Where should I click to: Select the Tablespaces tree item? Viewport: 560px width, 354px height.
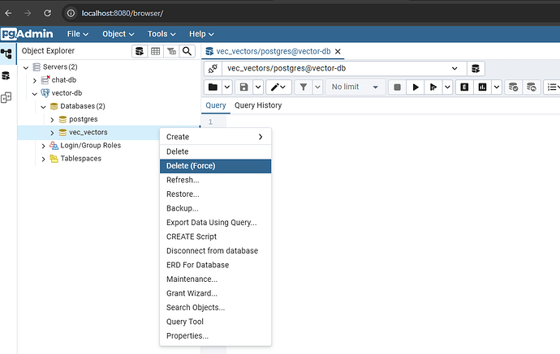pyautogui.click(x=80, y=159)
